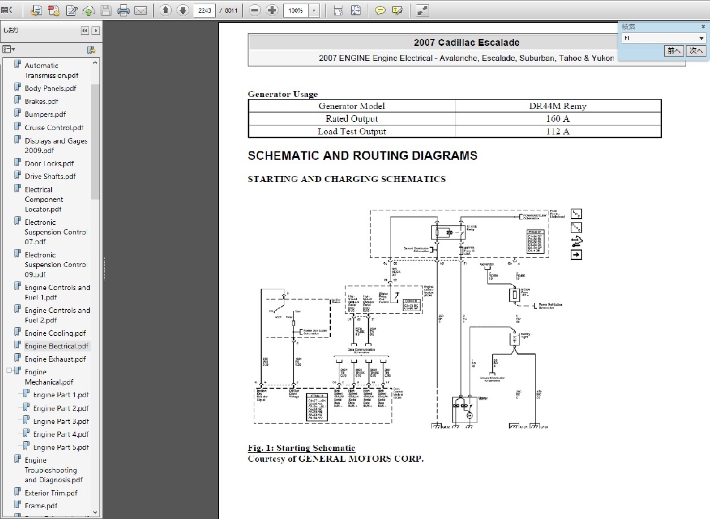The image size is (710, 519).
Task: Open Electronic Suspension Control 09.pdf bookmark
Action: [55, 265]
